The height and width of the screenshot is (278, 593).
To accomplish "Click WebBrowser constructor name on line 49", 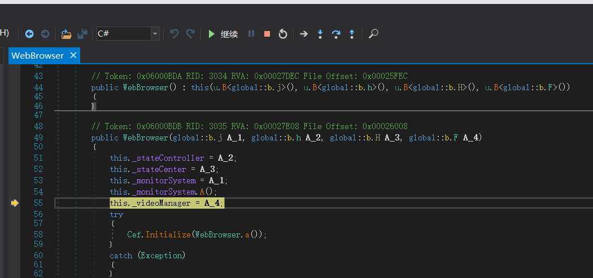I will [x=146, y=138].
